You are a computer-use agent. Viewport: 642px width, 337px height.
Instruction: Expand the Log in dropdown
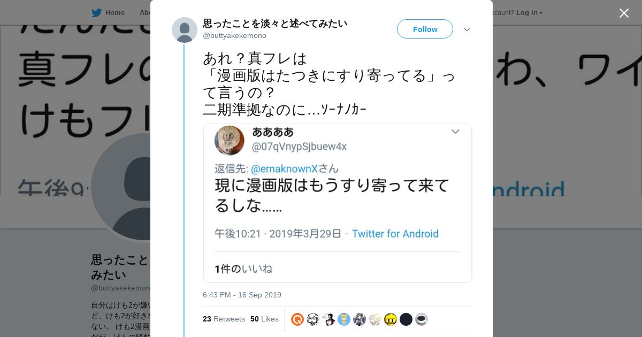[529, 13]
